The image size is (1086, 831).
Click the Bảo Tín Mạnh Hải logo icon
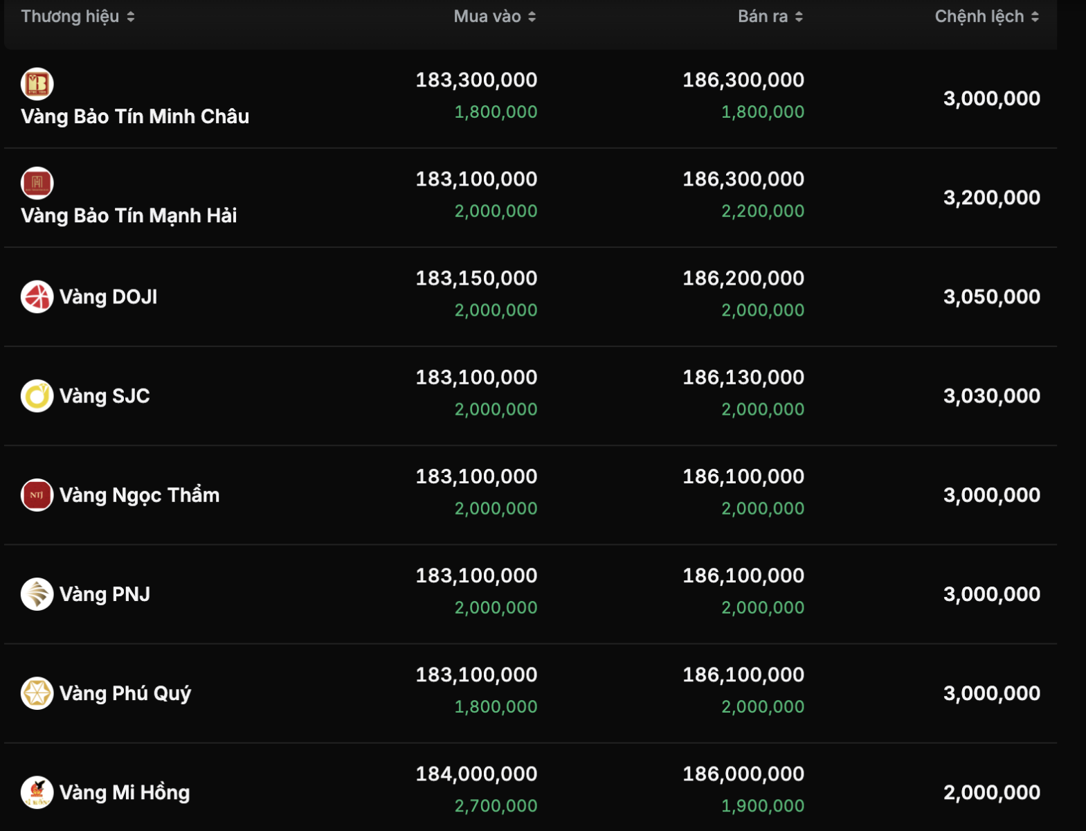click(37, 183)
